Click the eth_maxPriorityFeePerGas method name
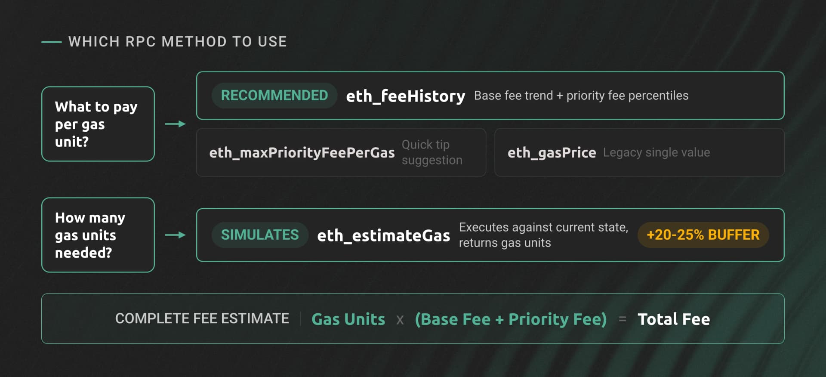This screenshot has height=377, width=826. [x=302, y=153]
